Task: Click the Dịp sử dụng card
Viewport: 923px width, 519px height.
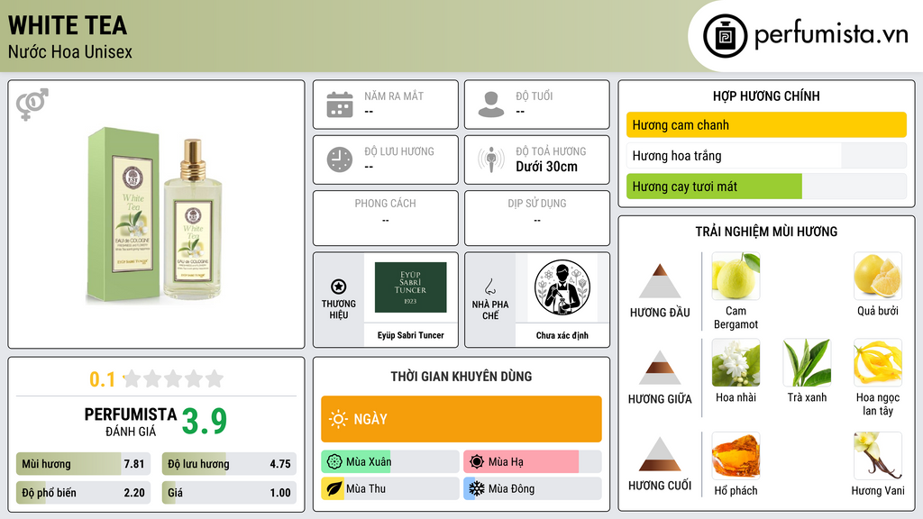Action: (x=537, y=218)
